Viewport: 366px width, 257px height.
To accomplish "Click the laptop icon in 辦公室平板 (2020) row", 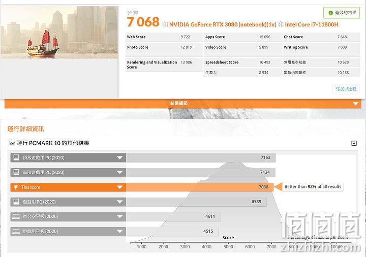I will coord(16,217).
